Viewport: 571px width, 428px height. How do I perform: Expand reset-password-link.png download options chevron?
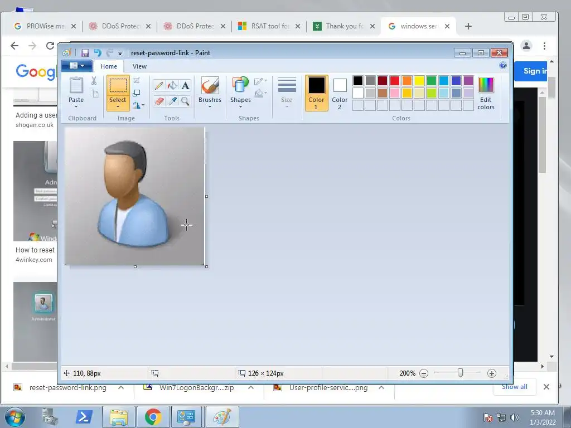point(121,388)
